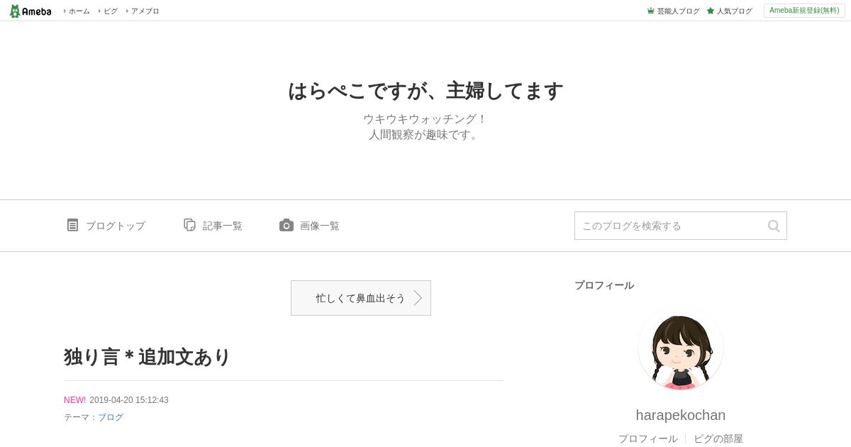Click the blog top document icon
The height and width of the screenshot is (447, 851).
click(x=72, y=225)
